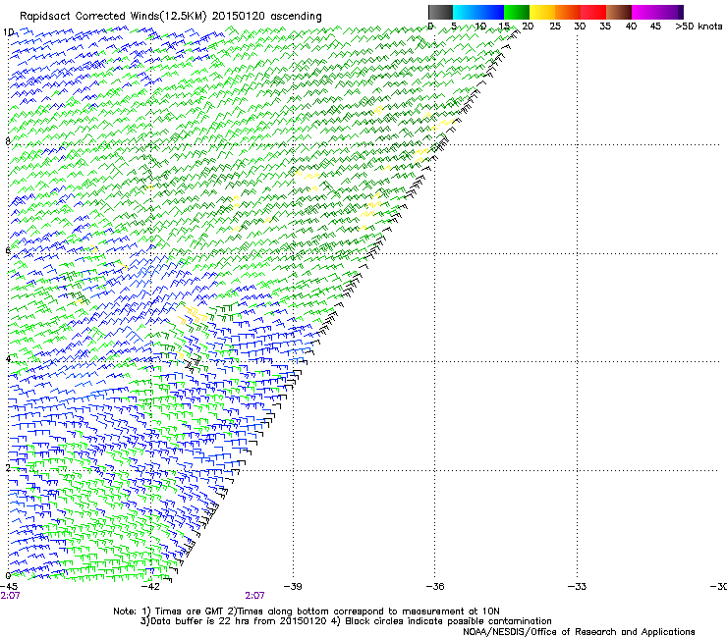727x638 pixels.
Task: Select the legend's "25" knots label
Action: 555,27
